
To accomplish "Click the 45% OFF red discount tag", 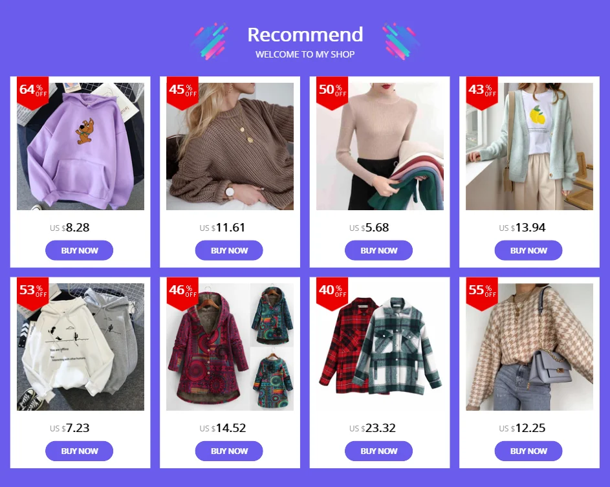I will click(x=182, y=92).
